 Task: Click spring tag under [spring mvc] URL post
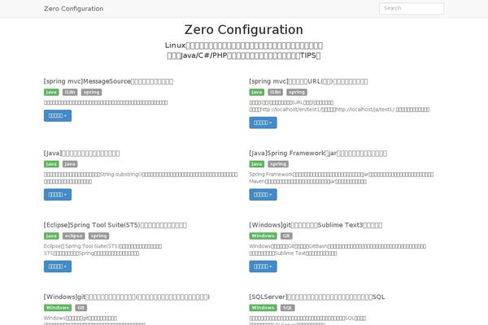[297, 93]
